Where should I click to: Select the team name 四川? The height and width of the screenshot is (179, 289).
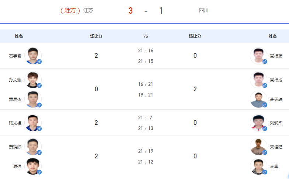coord(203,10)
